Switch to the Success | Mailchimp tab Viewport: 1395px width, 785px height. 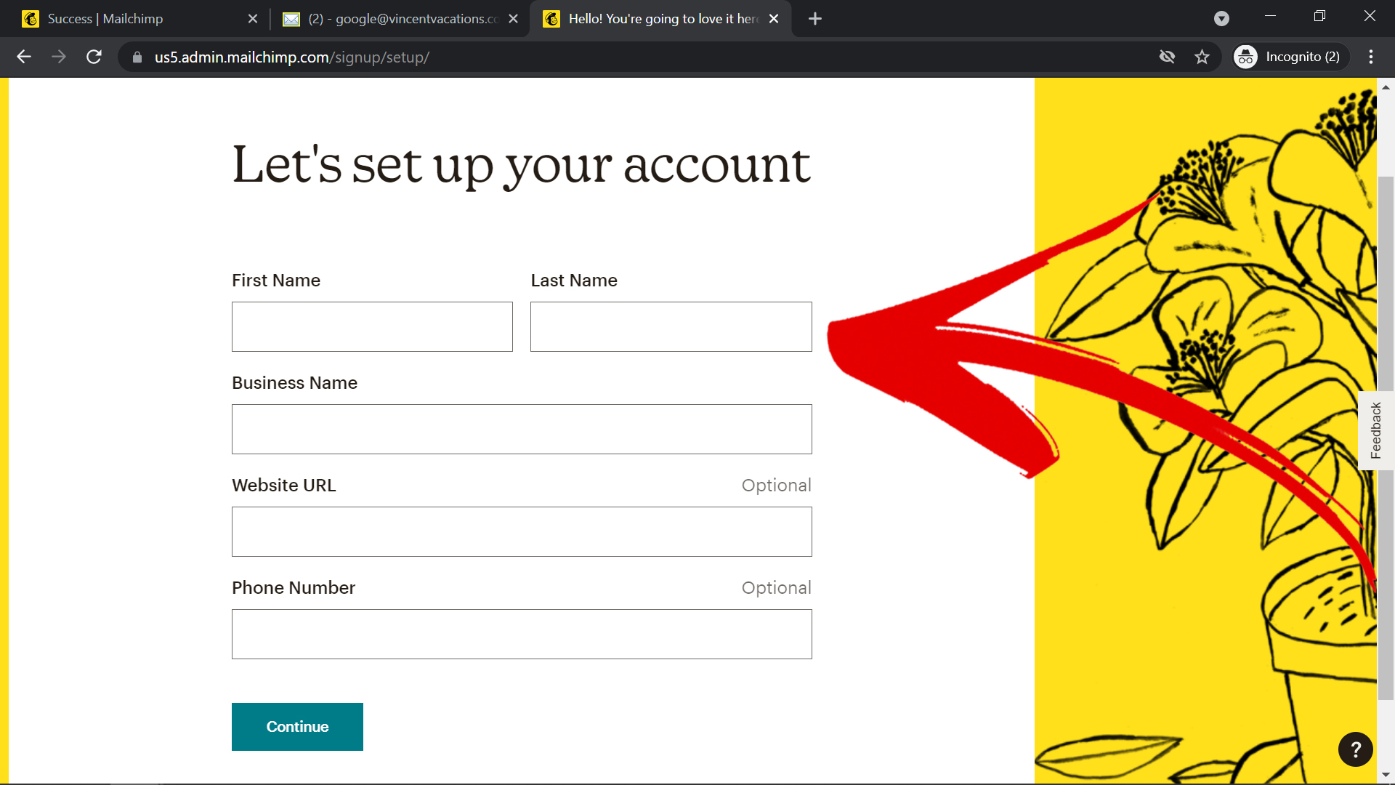139,19
